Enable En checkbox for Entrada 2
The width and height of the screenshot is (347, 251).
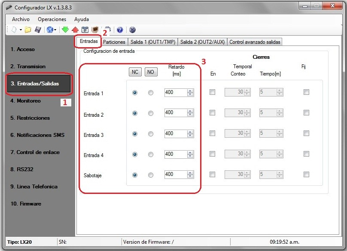tap(212, 112)
